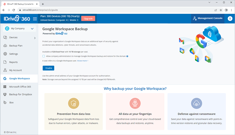Reload the page

coord(14,10)
